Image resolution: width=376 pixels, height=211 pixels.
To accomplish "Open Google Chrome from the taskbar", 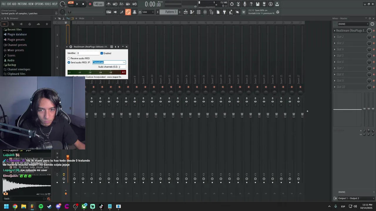I will [x=15, y=206].
